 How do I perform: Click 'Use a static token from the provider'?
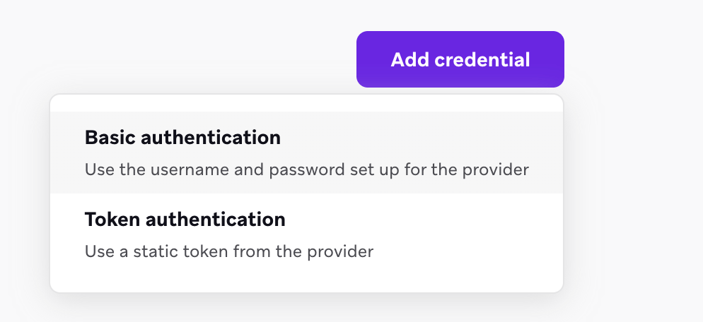[228, 251]
